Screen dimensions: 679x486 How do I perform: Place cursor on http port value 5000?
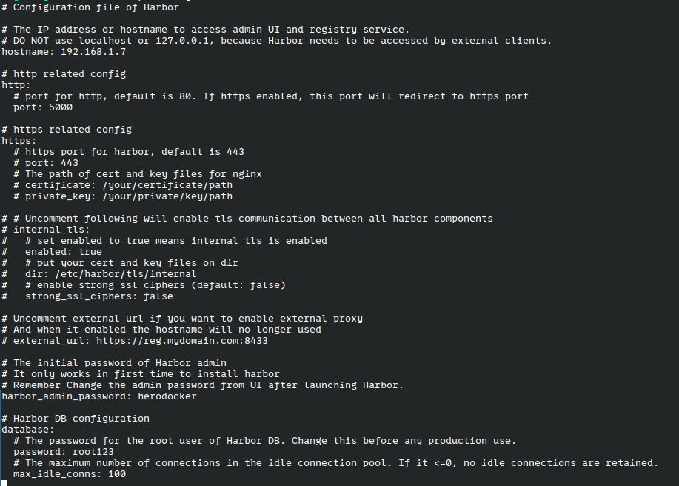click(x=61, y=107)
